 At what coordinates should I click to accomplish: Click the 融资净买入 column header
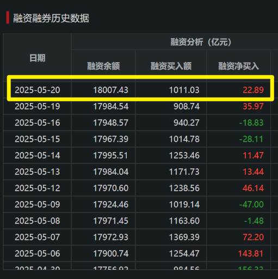pyautogui.click(x=238, y=66)
